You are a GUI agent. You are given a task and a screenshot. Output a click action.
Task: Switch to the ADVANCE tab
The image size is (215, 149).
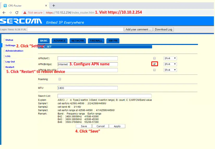click(x=59, y=41)
